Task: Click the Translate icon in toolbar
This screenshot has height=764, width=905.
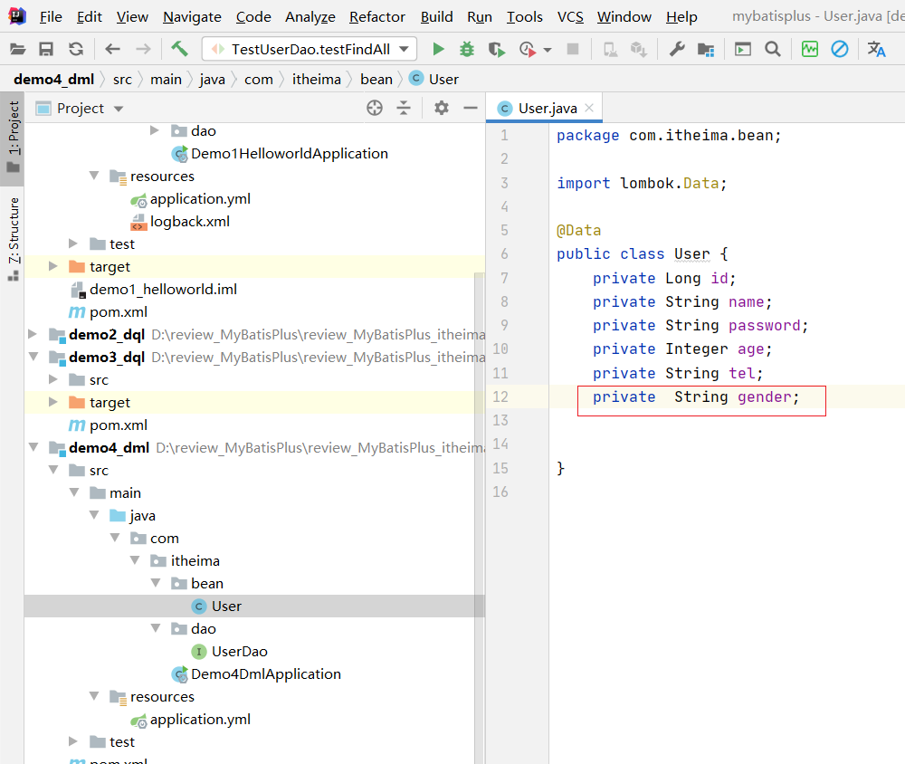Action: coord(876,49)
